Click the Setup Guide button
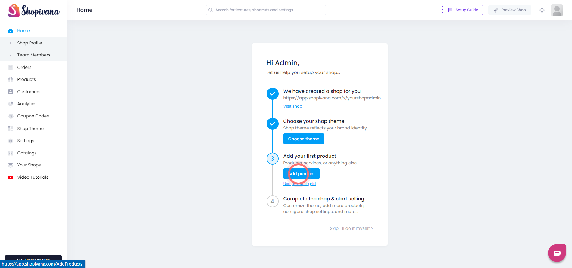This screenshot has height=268, width=572. click(x=463, y=10)
